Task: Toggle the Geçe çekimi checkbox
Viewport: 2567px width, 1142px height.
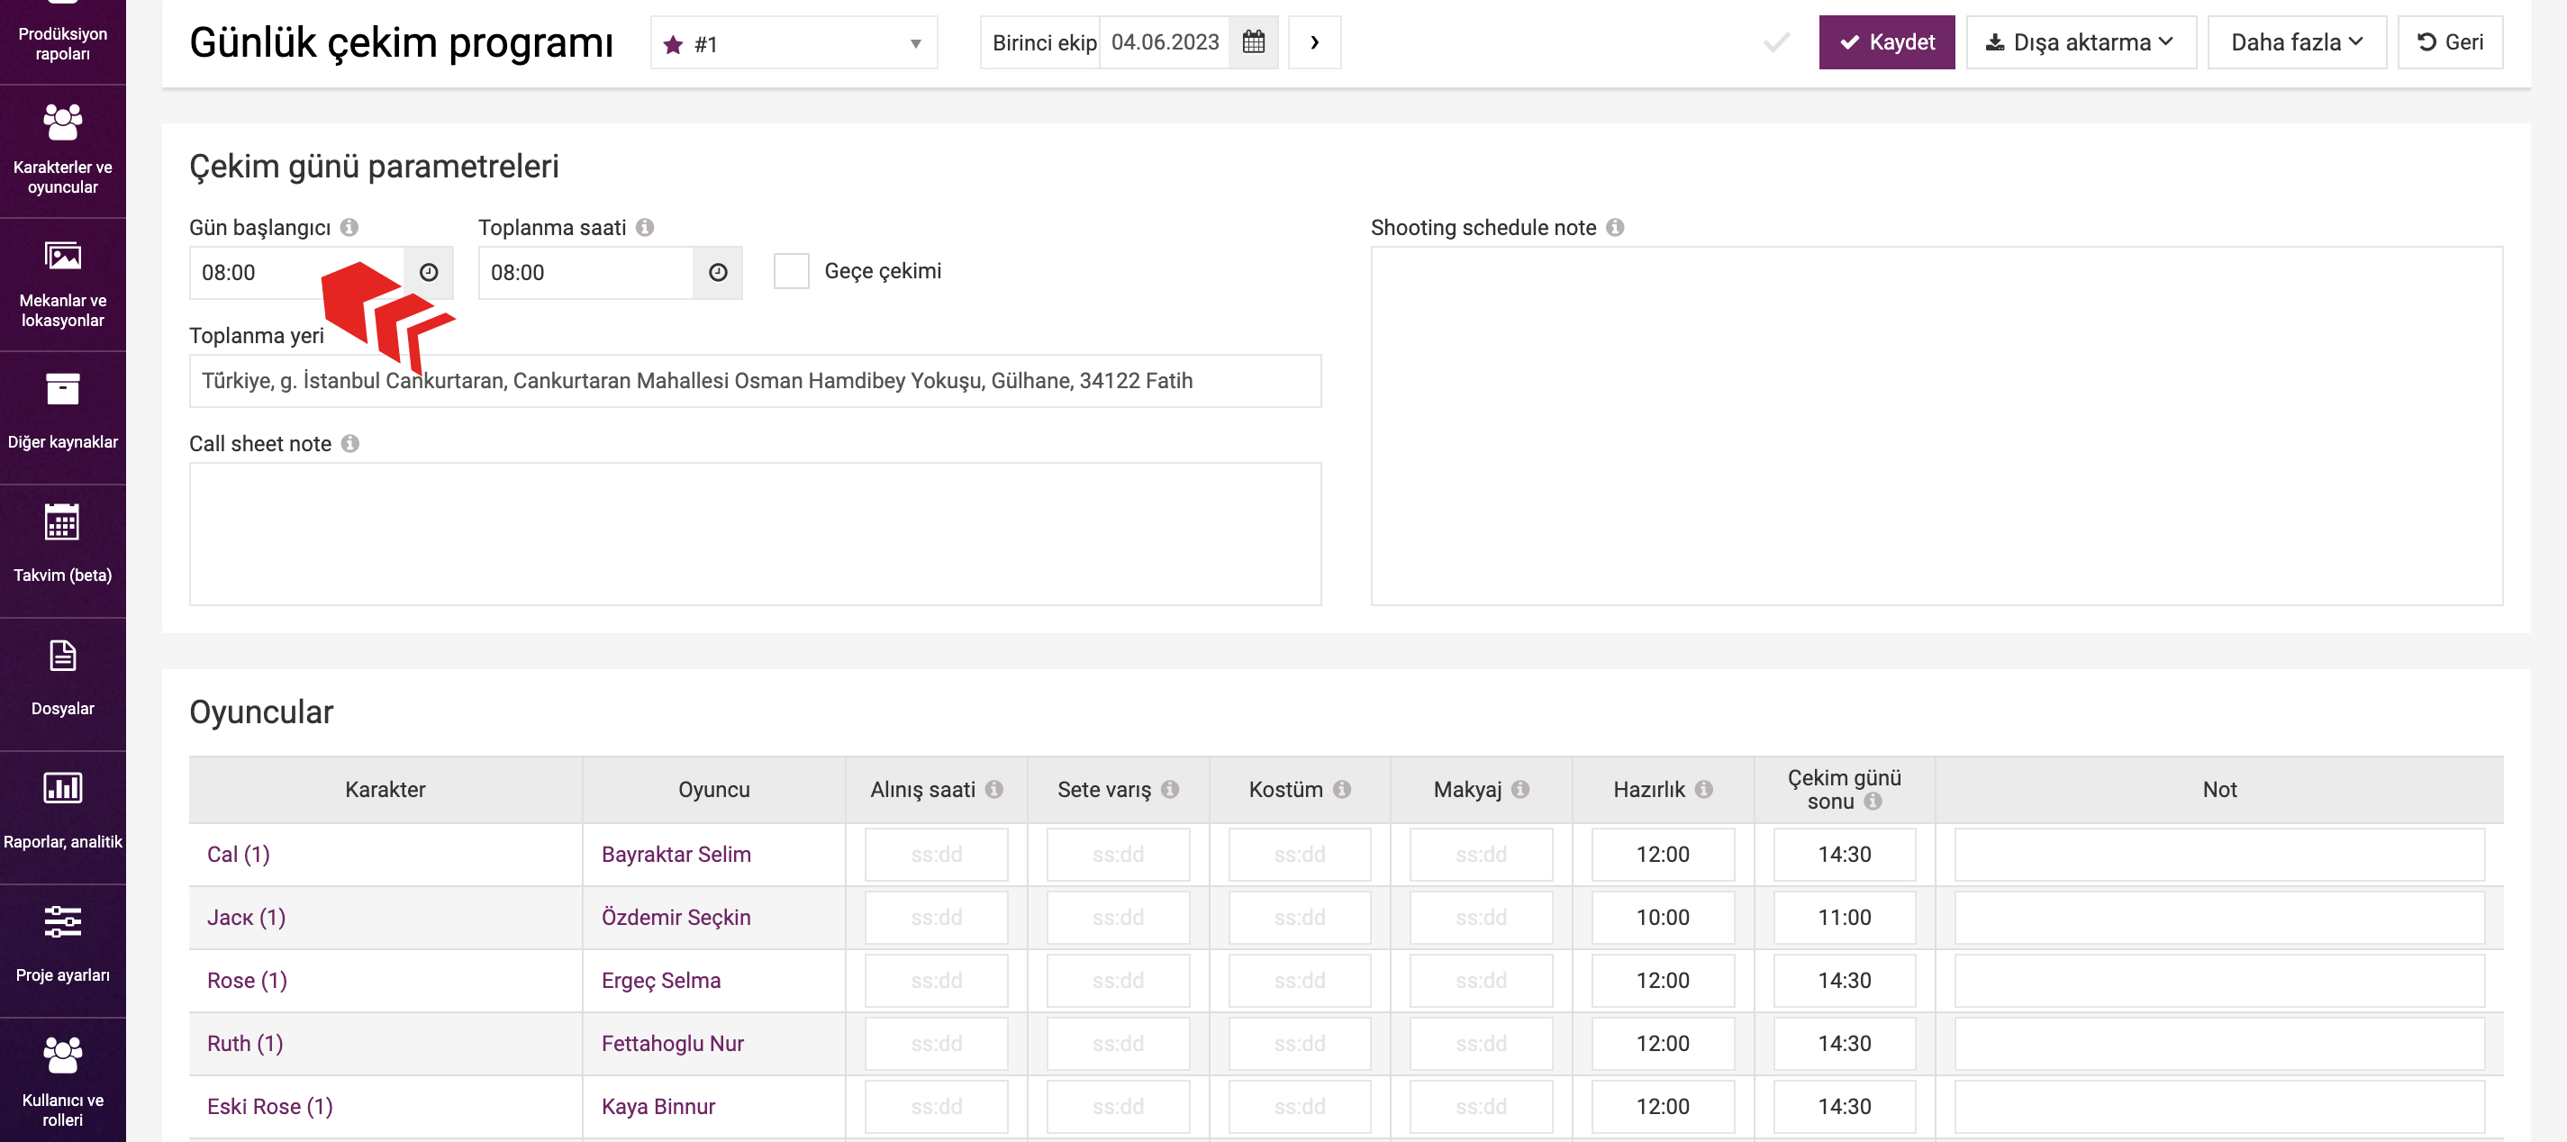Action: pyautogui.click(x=791, y=271)
